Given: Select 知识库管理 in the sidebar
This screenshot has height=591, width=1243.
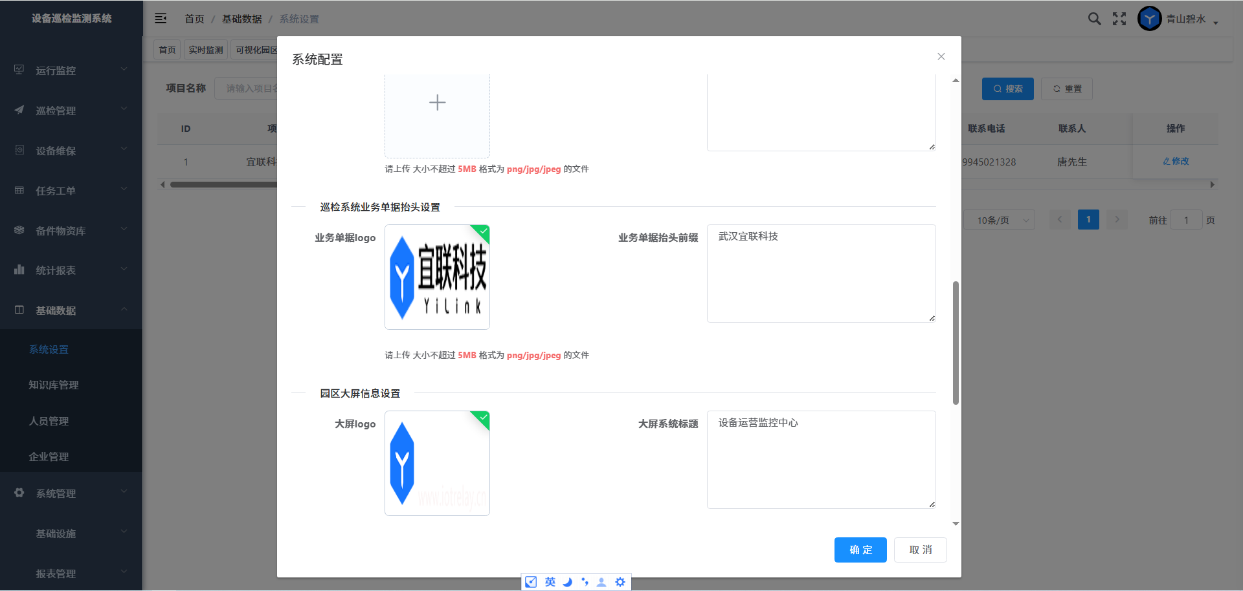Looking at the screenshot, I should click(54, 385).
